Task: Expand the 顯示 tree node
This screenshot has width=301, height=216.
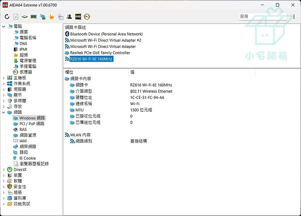Action: pos(3,95)
